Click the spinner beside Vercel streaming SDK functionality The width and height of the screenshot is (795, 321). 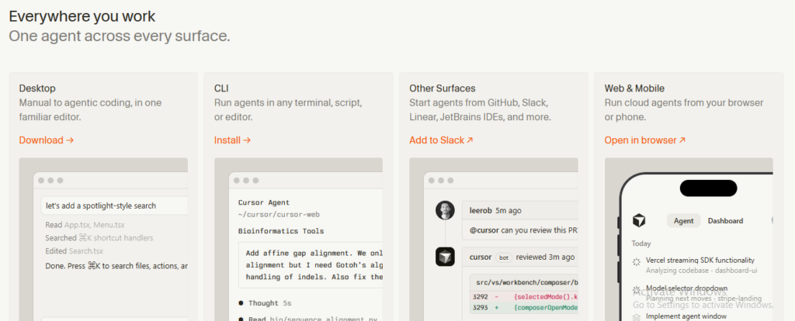[637, 262]
